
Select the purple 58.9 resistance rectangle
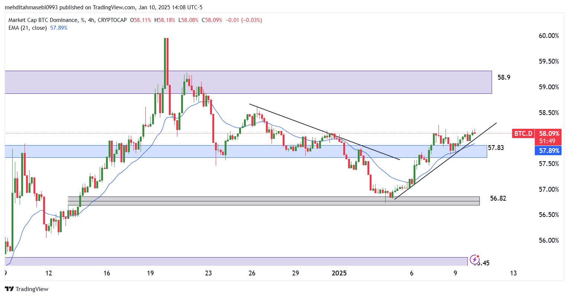248,82
